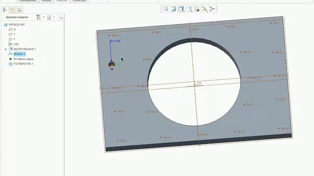Select coordinate system CS0 in model tree
The width and height of the screenshot is (314, 176).
pos(14,44)
